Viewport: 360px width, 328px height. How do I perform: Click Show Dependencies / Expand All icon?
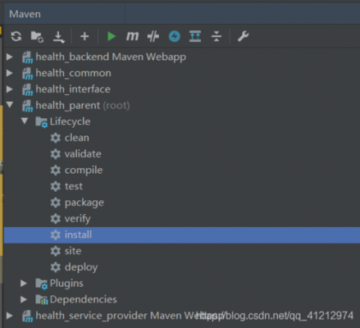pyautogui.click(x=195, y=36)
